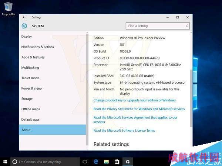Open Storage settings
The height and width of the screenshot is (166, 222).
pos(53,99)
